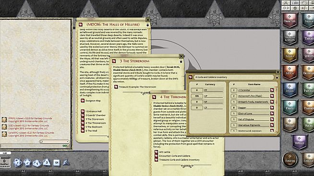Open the Characters sidebar banner
The height and width of the screenshot is (176, 314).
point(290,20)
